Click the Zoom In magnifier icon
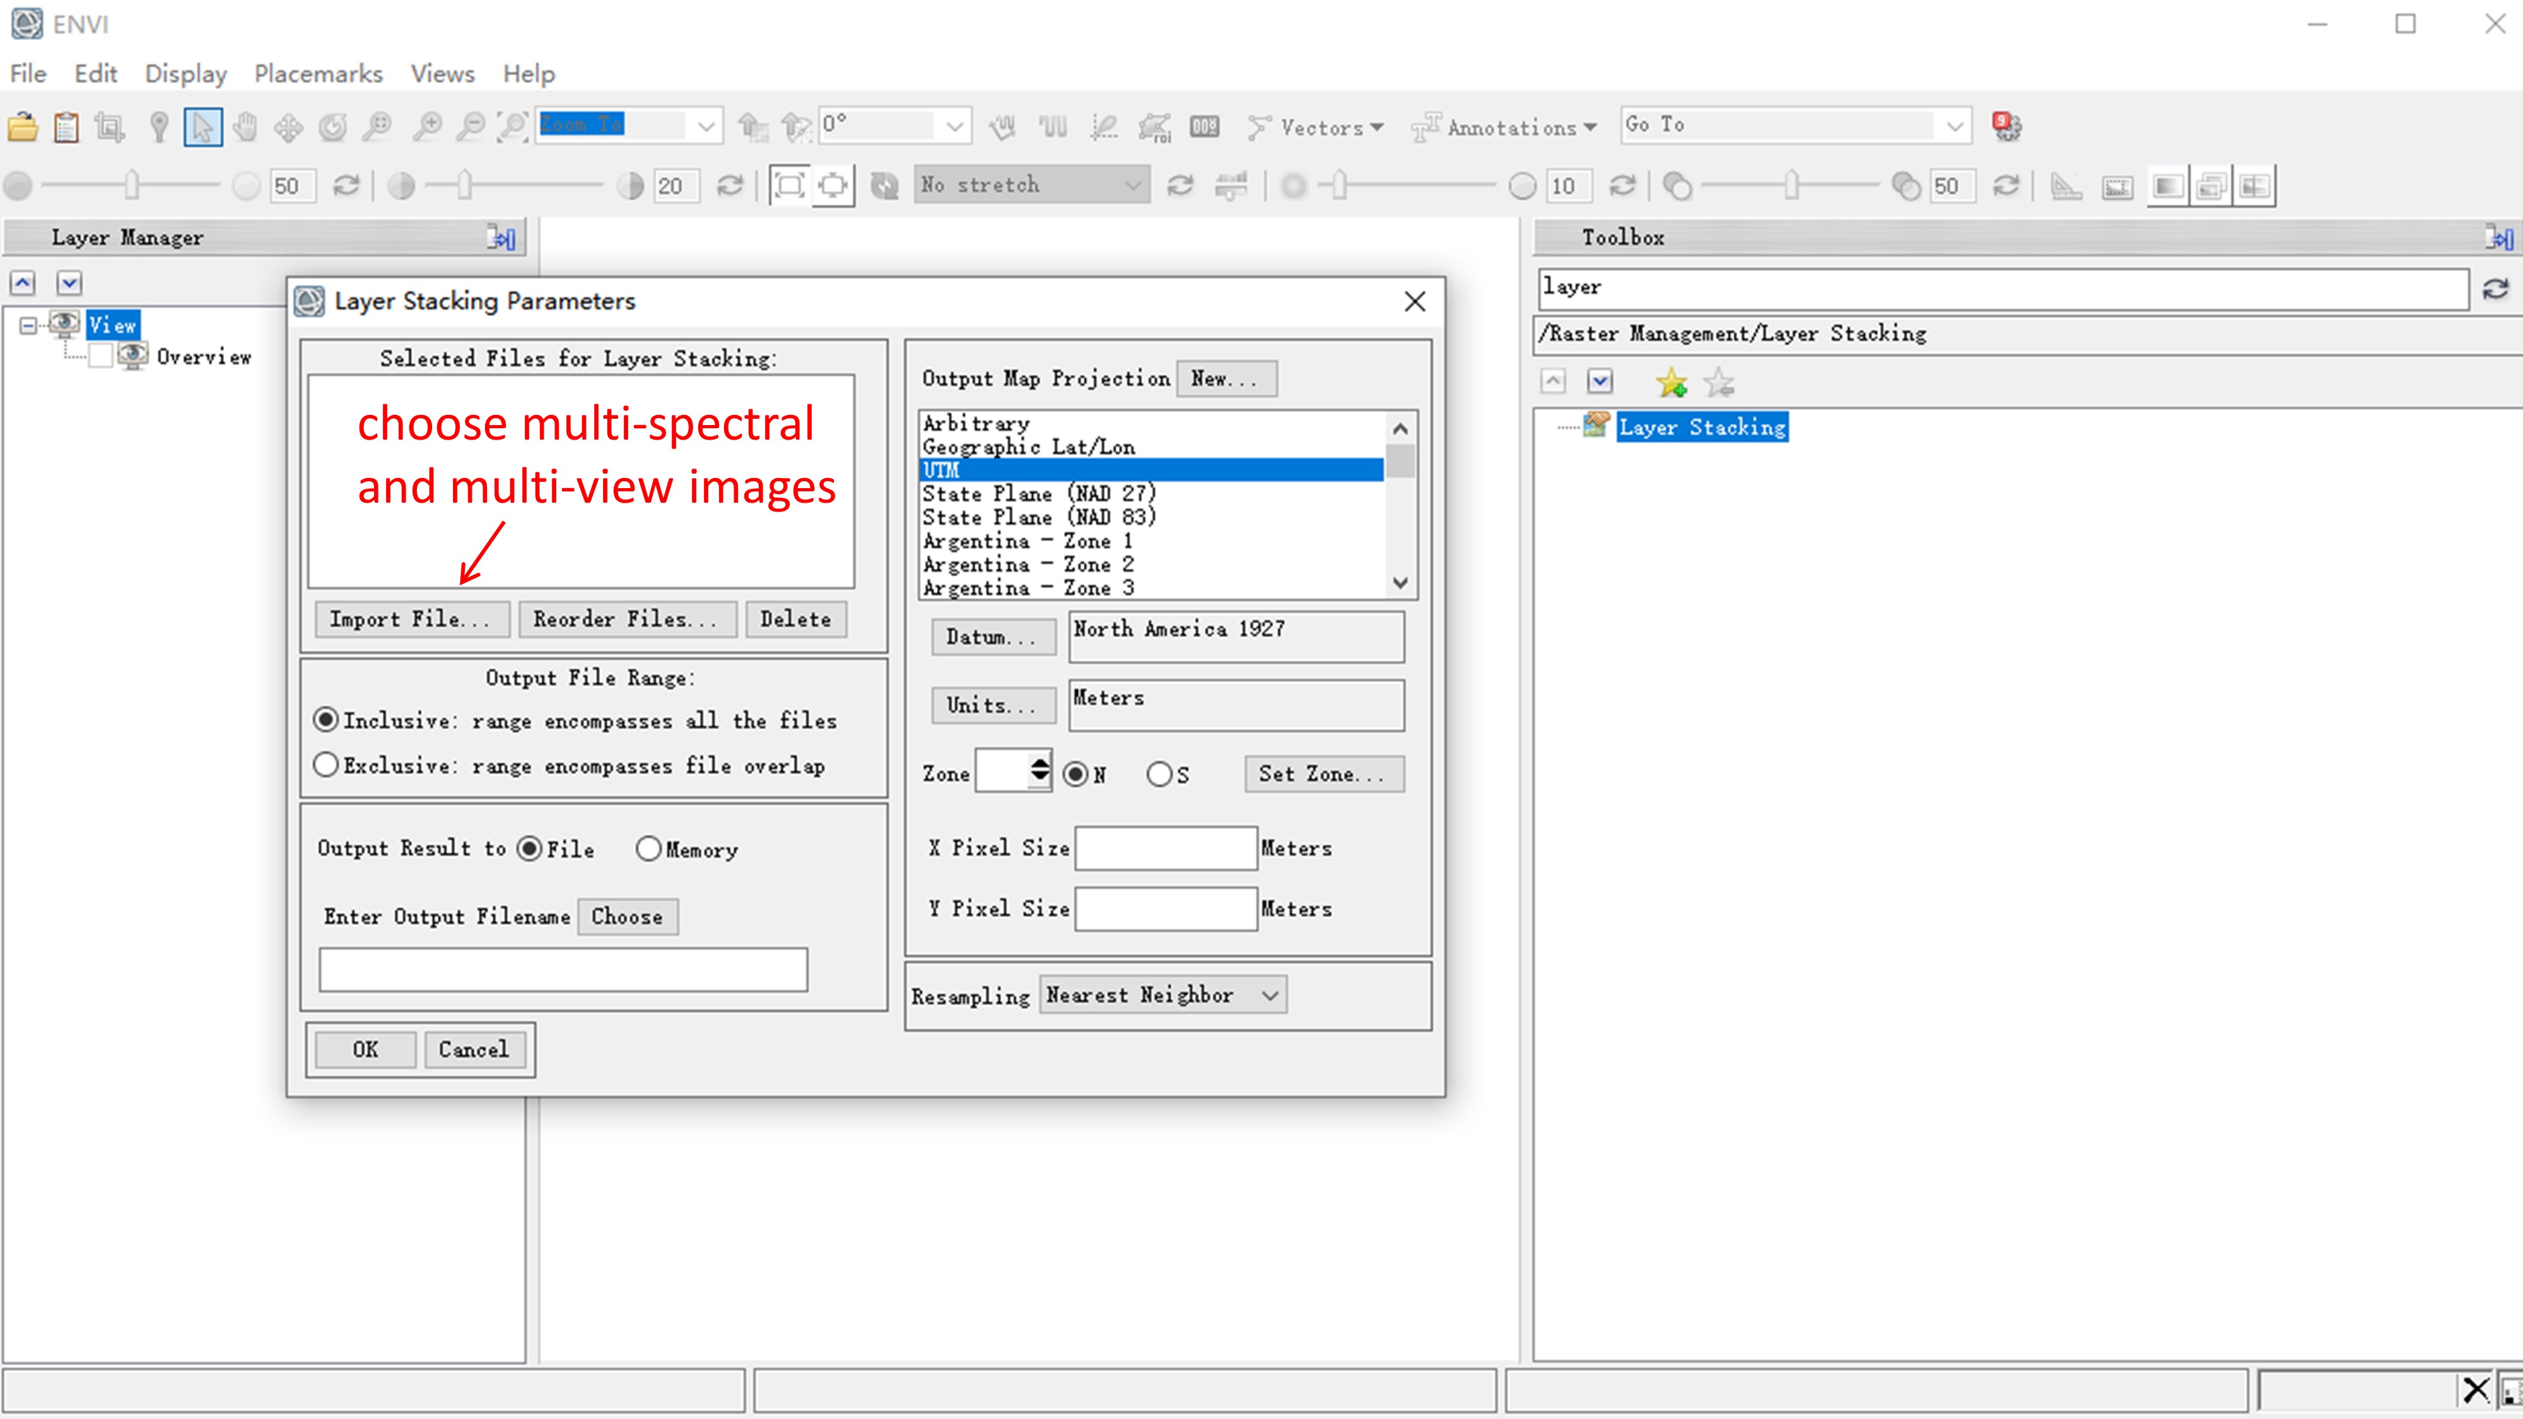Screen dimensions: 2523x1419 [427, 127]
